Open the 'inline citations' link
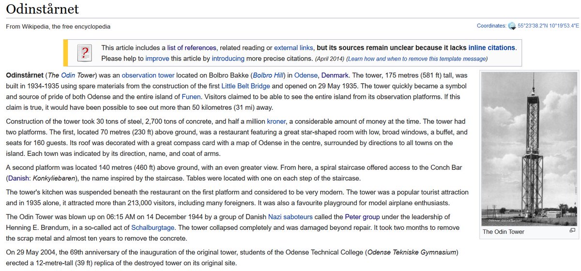This screenshot has height=271, width=581. coord(491,47)
